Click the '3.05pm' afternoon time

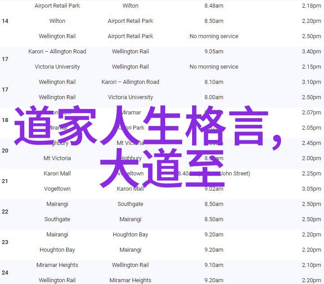311,189
